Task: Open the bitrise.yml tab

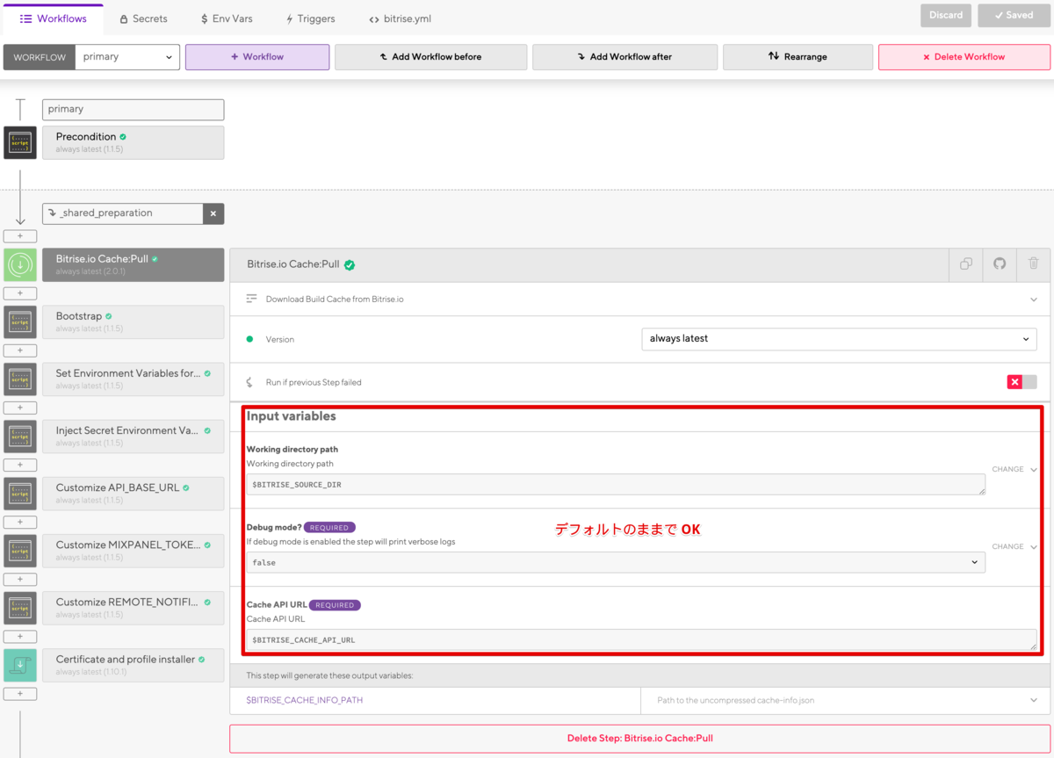Action: (x=400, y=18)
